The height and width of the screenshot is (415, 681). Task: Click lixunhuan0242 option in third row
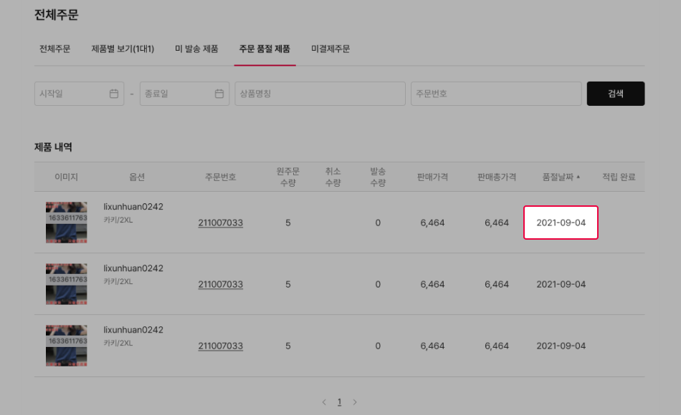click(x=133, y=330)
